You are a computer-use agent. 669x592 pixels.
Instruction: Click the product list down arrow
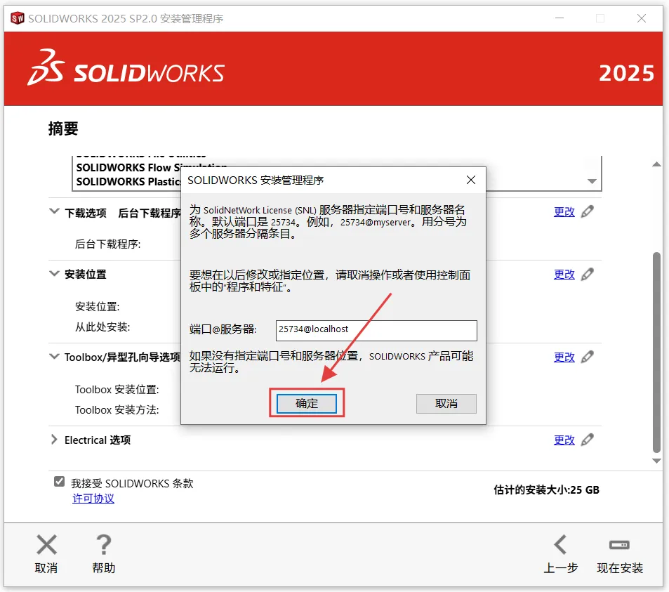click(592, 181)
